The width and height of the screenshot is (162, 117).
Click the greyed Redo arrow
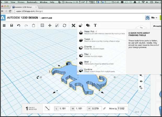click(x=26, y=25)
